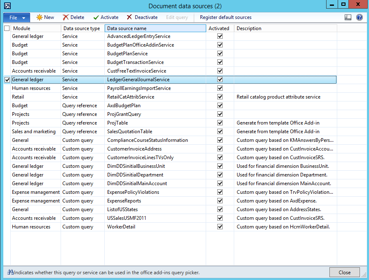Sort by the Module column header

[35, 28]
